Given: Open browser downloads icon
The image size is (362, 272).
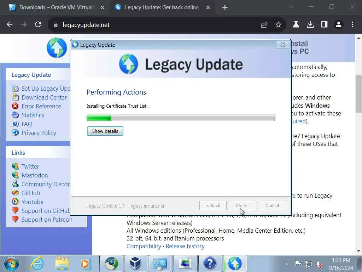Looking at the screenshot, I should pyautogui.click(x=310, y=24).
